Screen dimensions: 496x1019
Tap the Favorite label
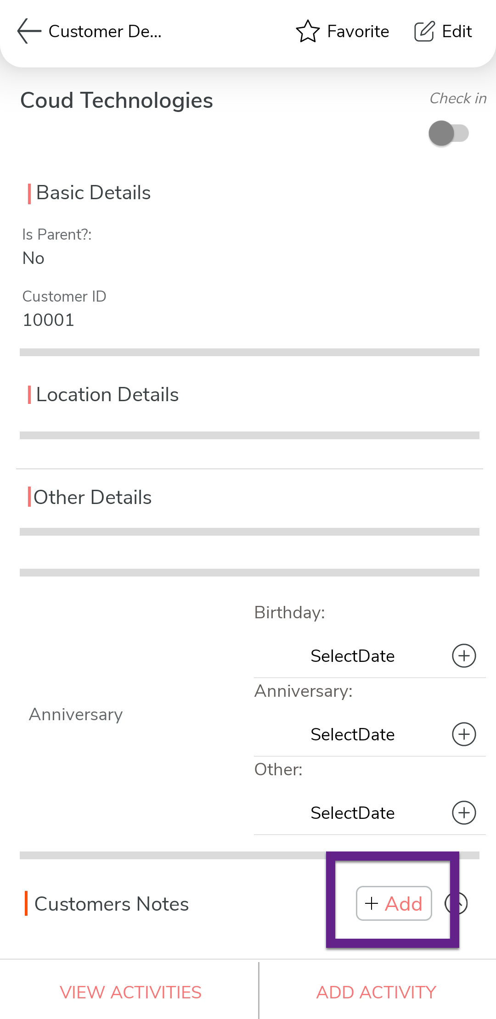click(x=358, y=31)
